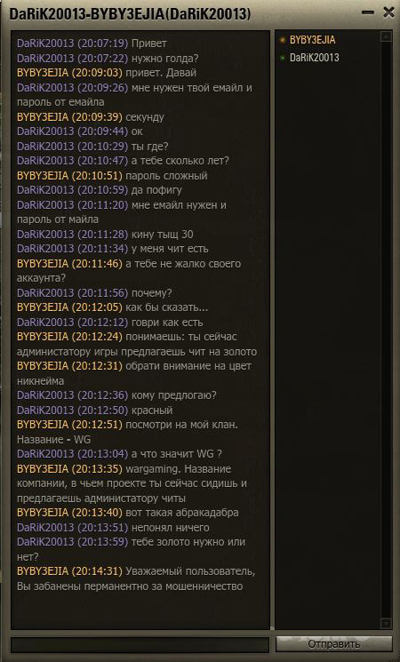Minimize the chat window with the dash icon
400x662 pixels.
(x=368, y=12)
